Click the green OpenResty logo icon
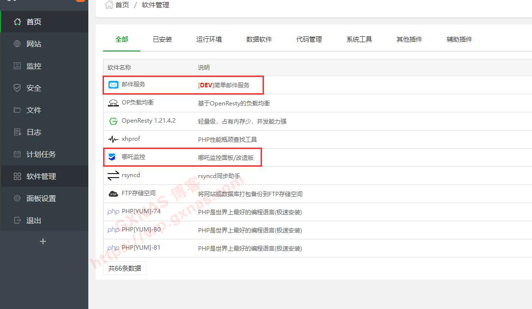Viewport: 532px width, 309px height. tap(113, 121)
